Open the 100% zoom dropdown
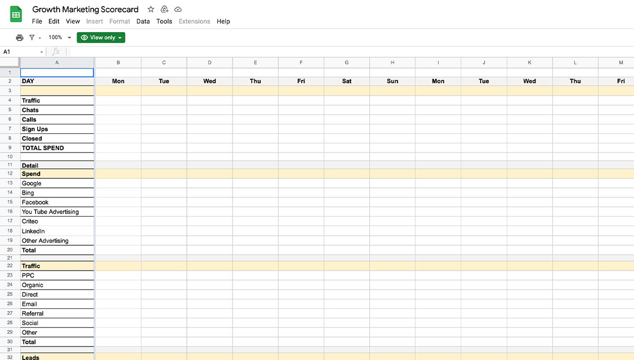This screenshot has height=360, width=634. click(60, 38)
